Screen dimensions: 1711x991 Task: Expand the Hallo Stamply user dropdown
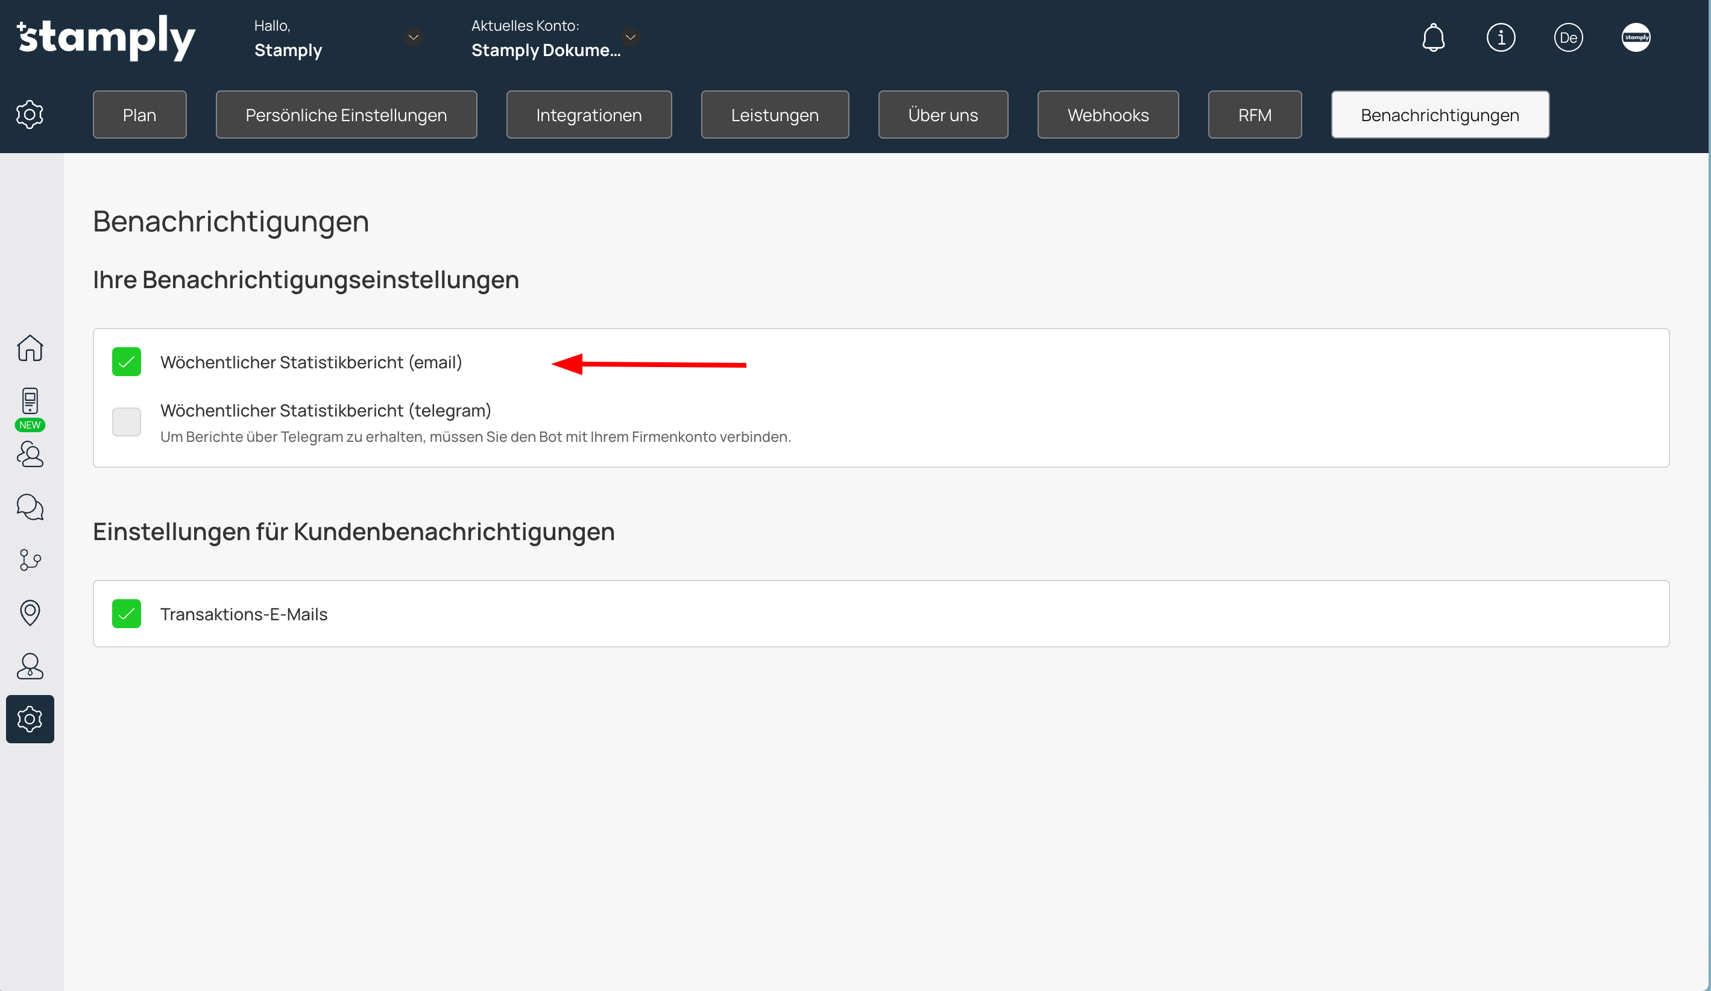click(413, 37)
